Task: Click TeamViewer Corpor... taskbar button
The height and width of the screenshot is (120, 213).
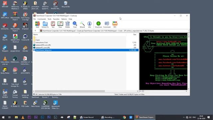Action: [x=145, y=117]
